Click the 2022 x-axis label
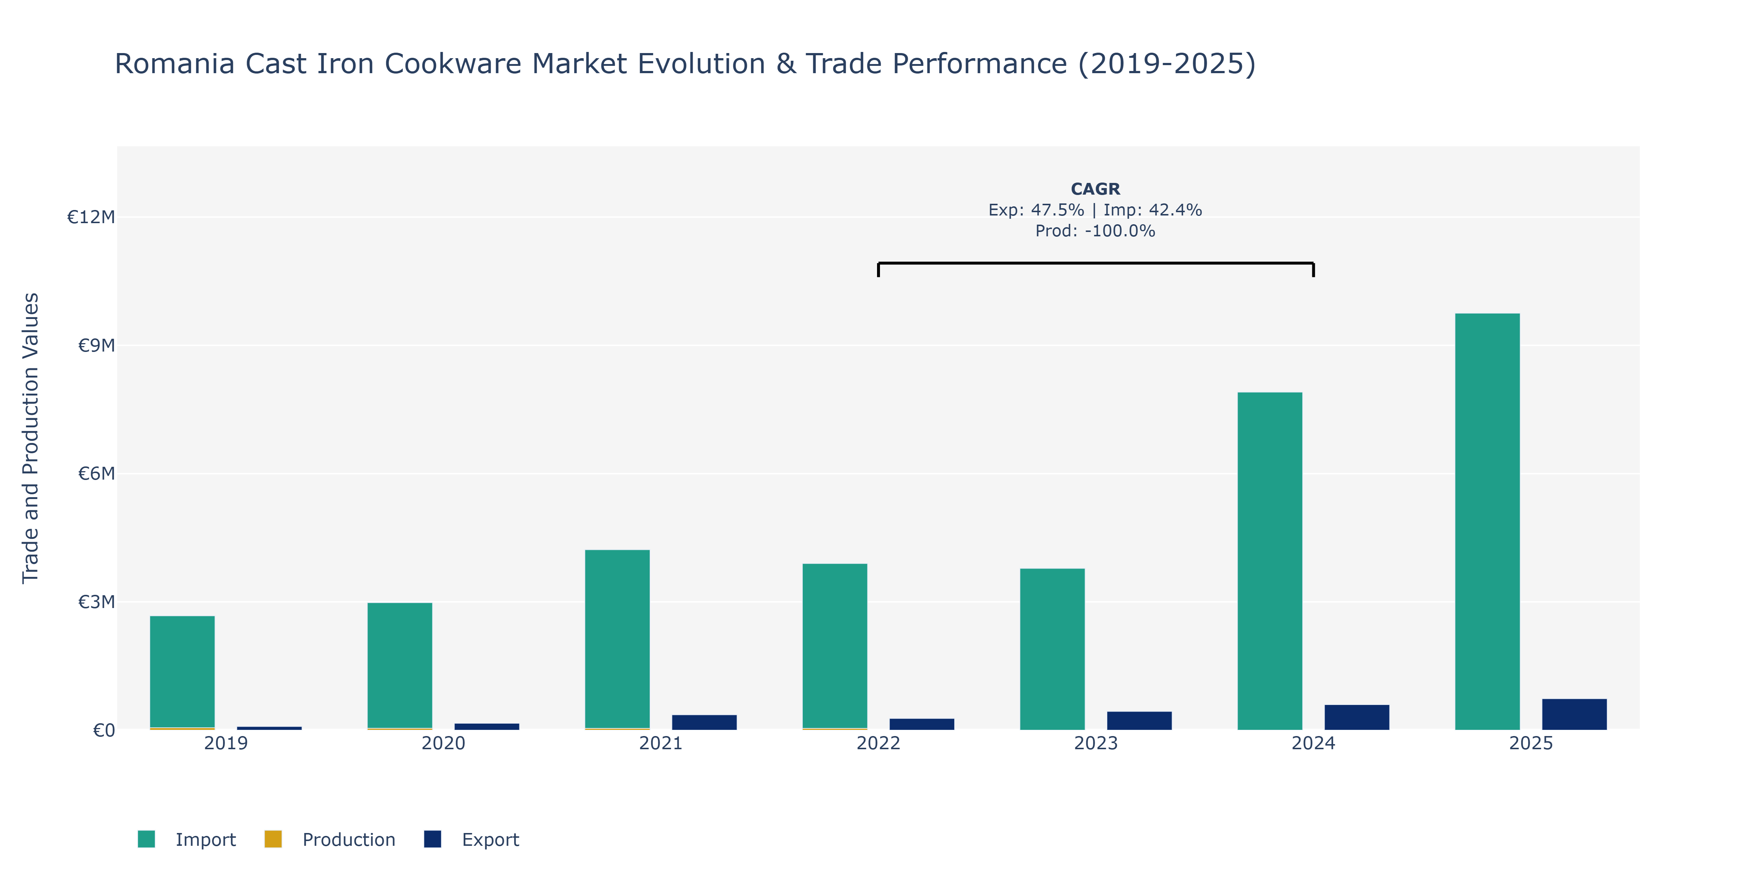Viewport: 1757px width, 878px height. pyautogui.click(x=878, y=743)
